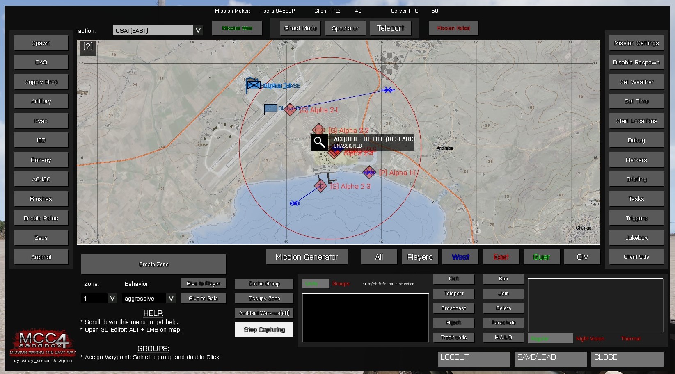Open Zeus

41,238
